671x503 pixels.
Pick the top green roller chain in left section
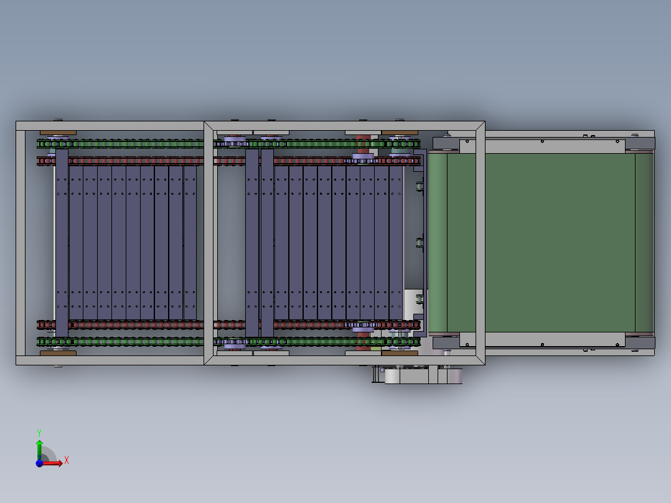pos(120,144)
